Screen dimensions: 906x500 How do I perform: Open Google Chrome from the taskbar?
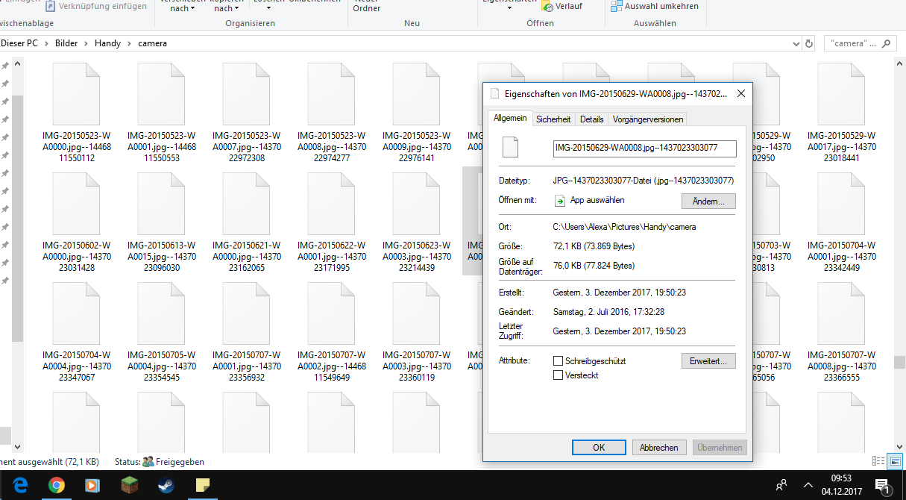[56, 485]
